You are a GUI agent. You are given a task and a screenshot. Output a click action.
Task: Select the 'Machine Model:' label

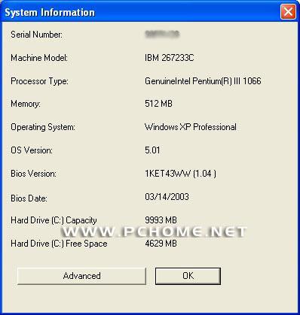(x=39, y=58)
